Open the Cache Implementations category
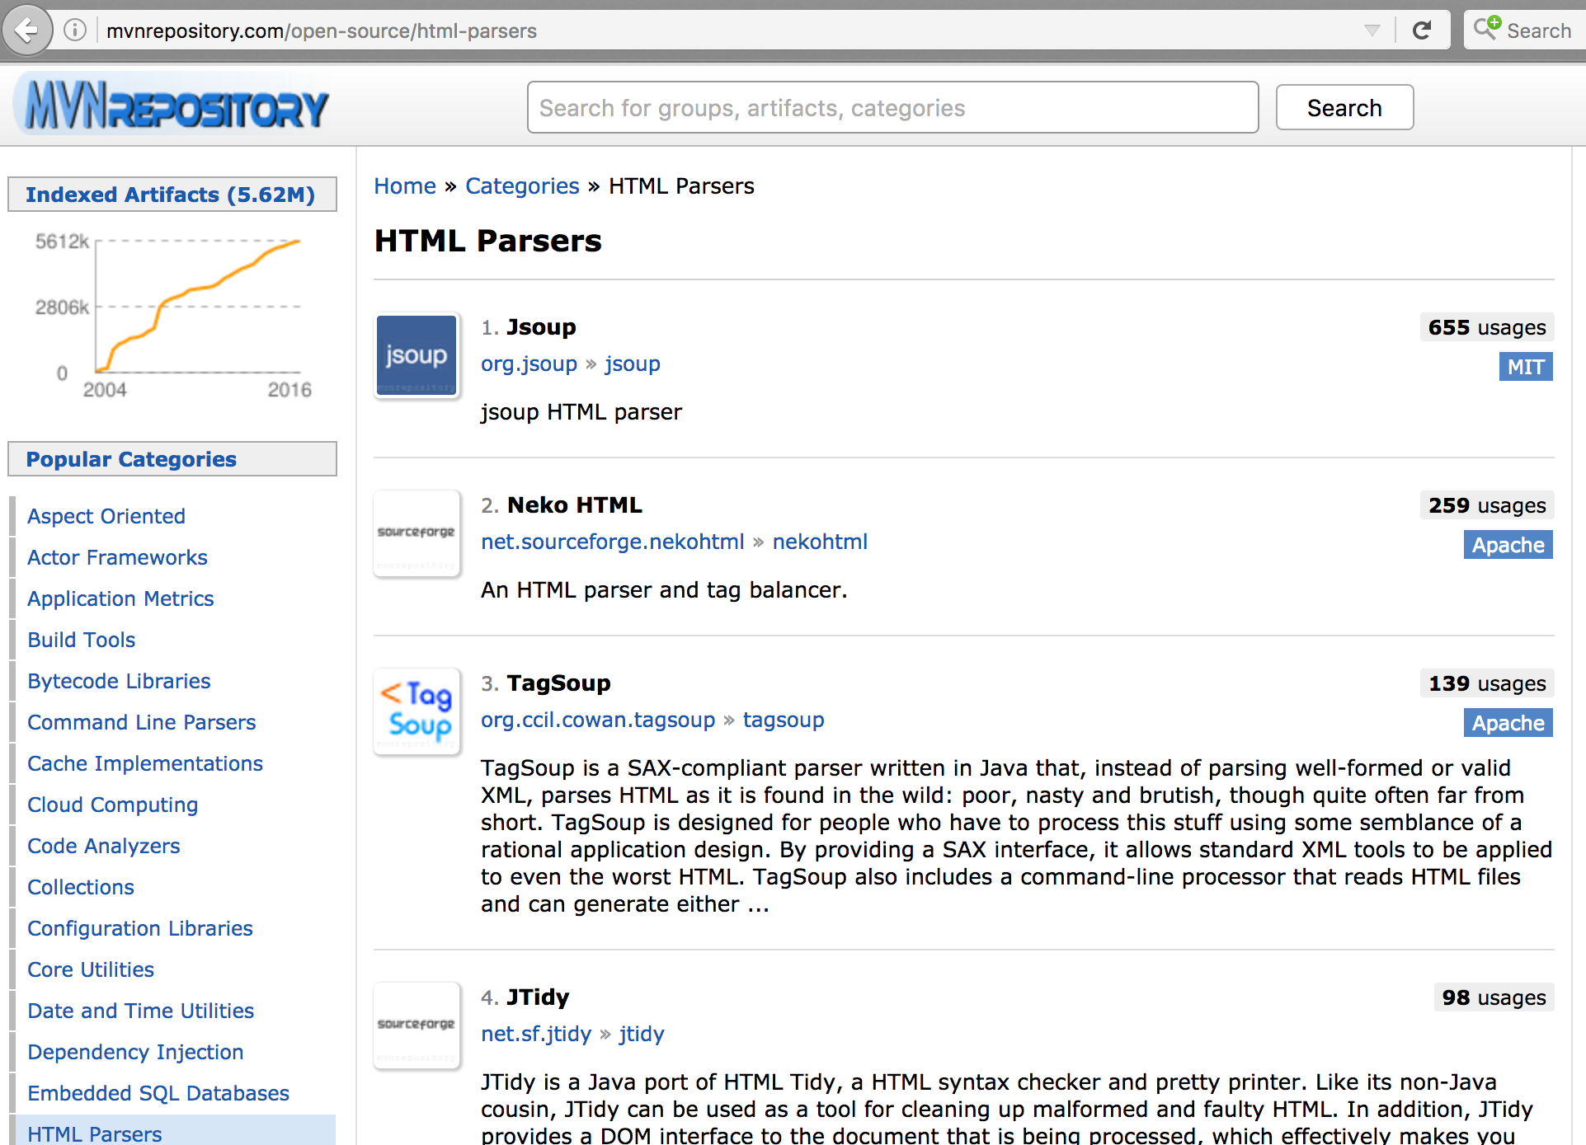This screenshot has width=1586, height=1145. pyautogui.click(x=145, y=763)
